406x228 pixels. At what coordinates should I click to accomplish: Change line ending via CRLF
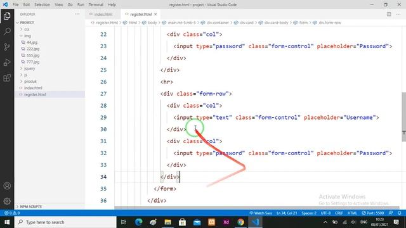pos(339,213)
